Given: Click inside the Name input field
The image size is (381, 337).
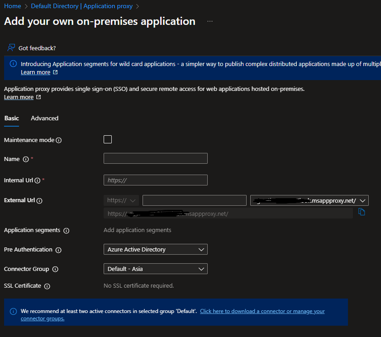Looking at the screenshot, I should 155,158.
